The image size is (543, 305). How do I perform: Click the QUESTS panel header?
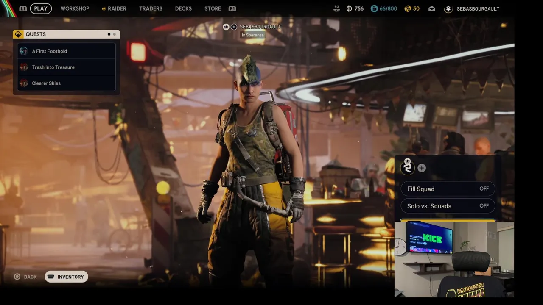[x=67, y=34]
